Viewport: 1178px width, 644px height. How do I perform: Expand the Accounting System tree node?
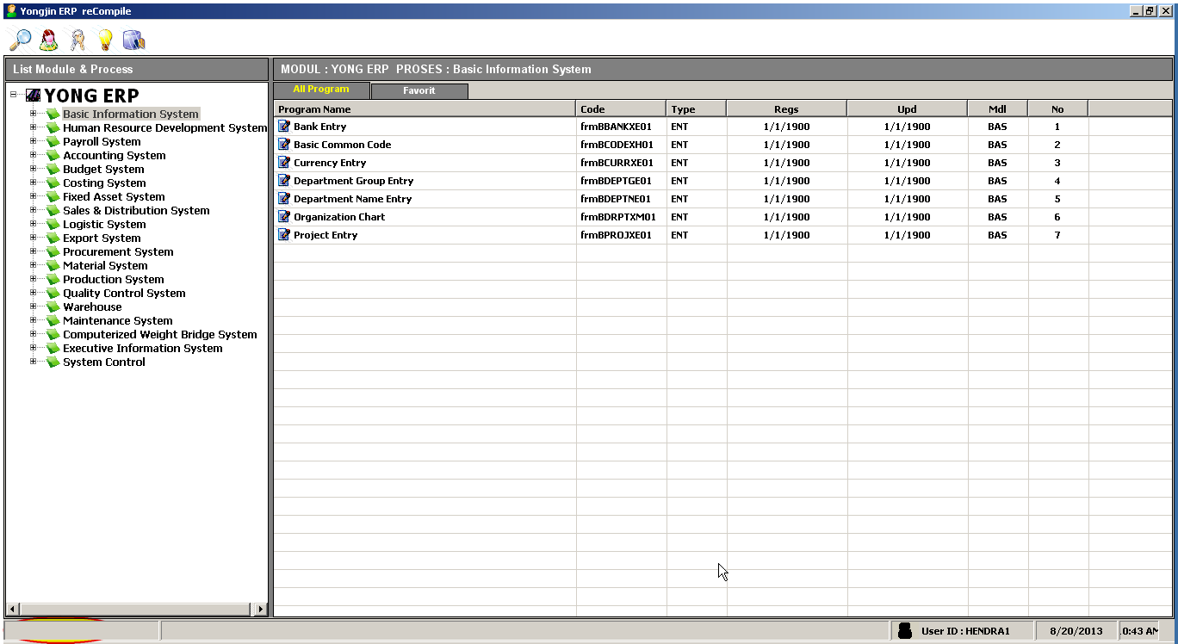(x=34, y=155)
